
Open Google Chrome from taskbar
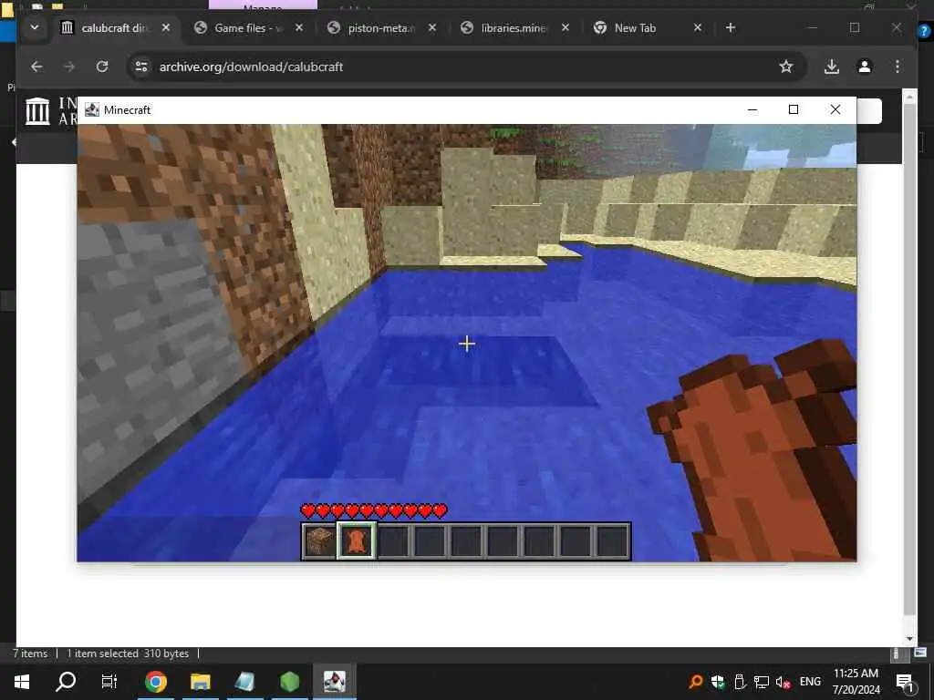[155, 682]
